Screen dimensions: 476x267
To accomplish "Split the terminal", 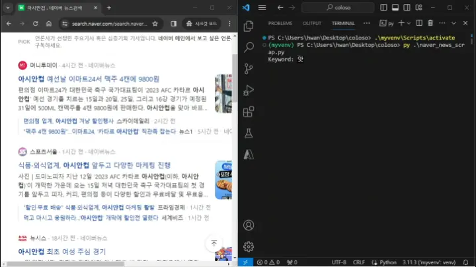I will tap(419, 23).
